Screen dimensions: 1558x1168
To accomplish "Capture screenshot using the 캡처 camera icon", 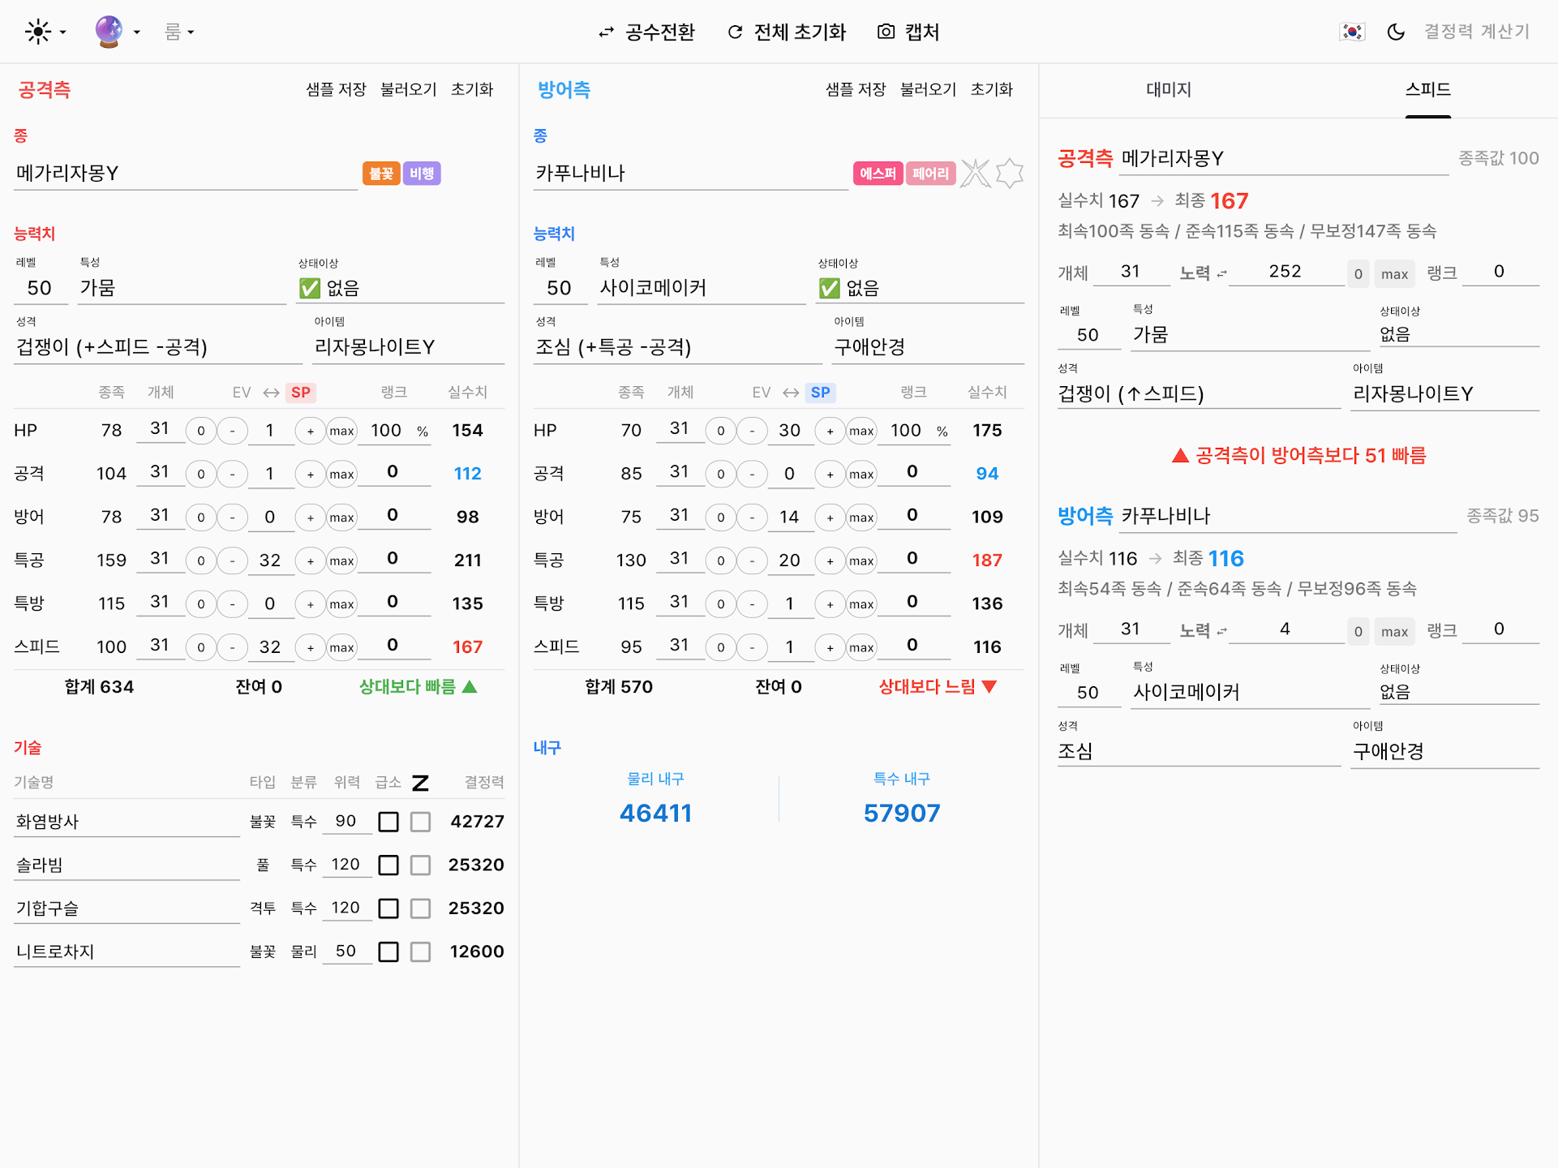I will click(885, 32).
